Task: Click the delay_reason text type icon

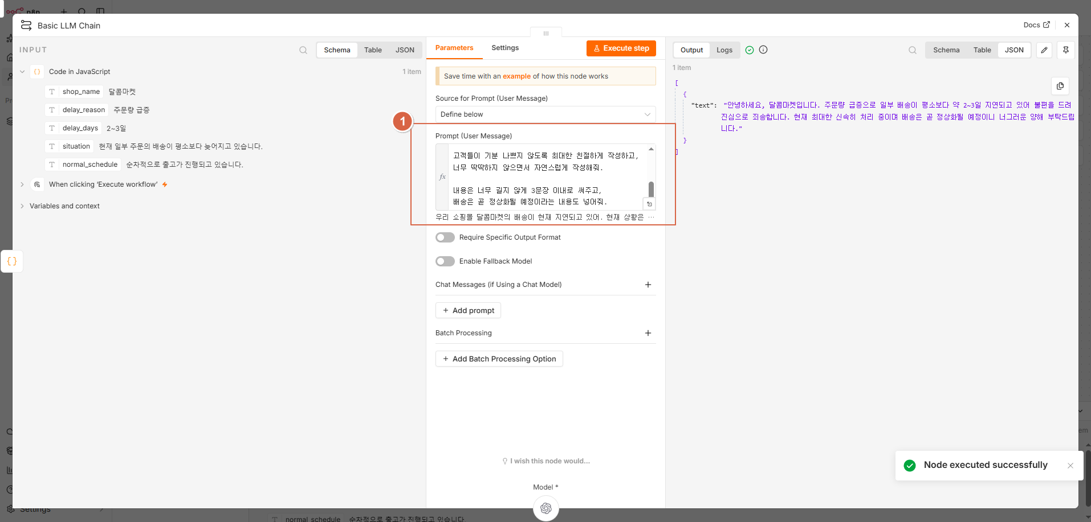Action: point(52,110)
